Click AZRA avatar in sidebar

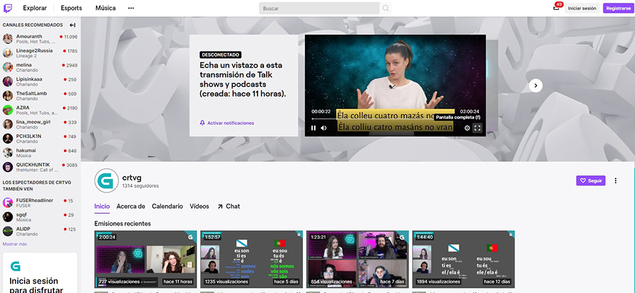[x=8, y=110]
